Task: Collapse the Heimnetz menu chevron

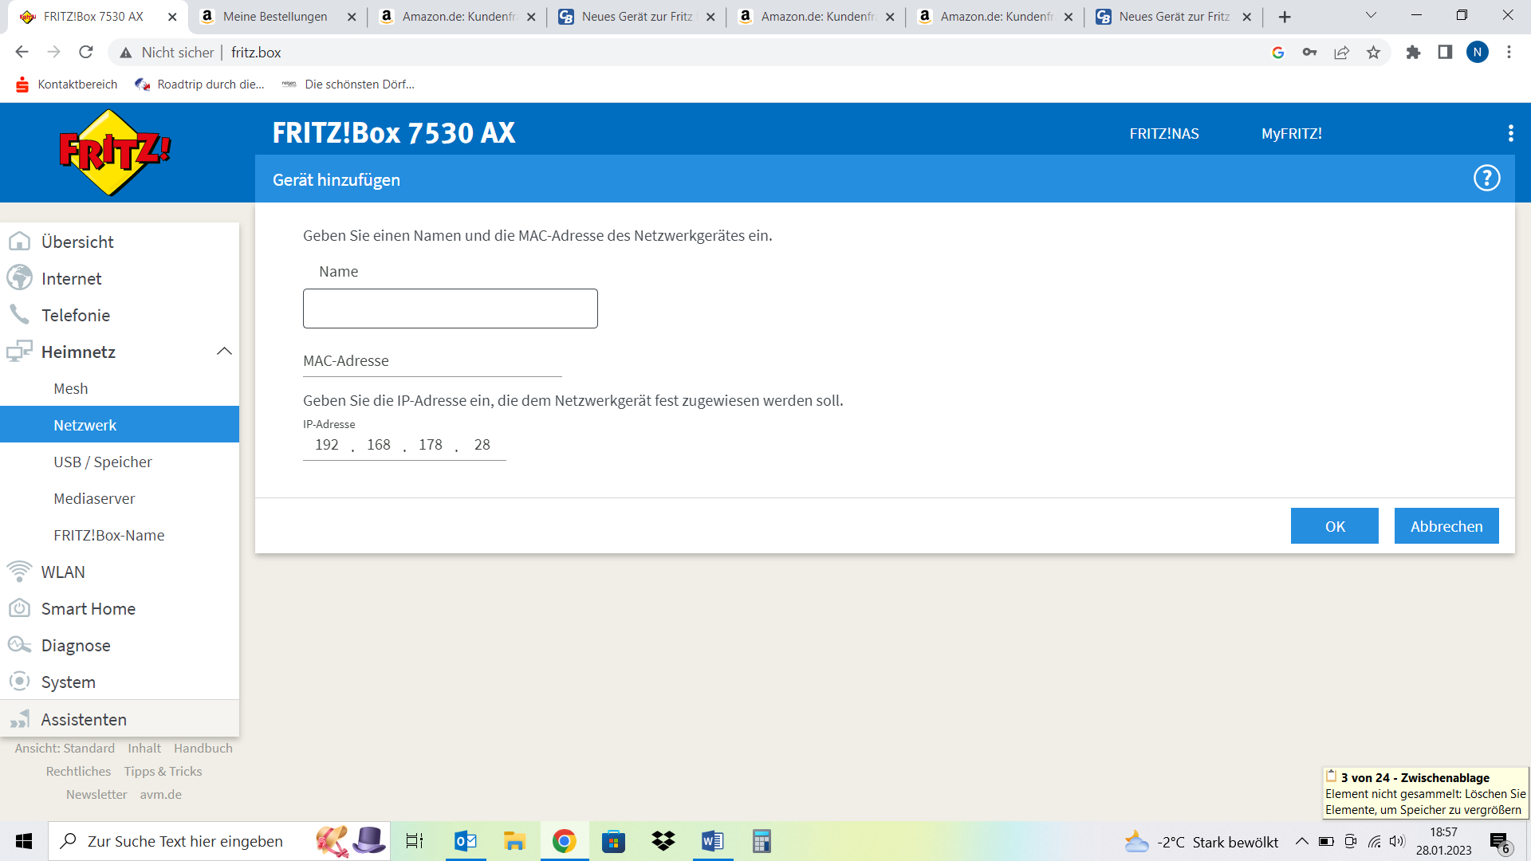Action: (x=224, y=352)
